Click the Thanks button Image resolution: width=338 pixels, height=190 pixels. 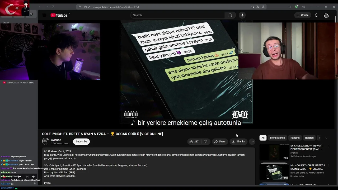tap(238, 141)
